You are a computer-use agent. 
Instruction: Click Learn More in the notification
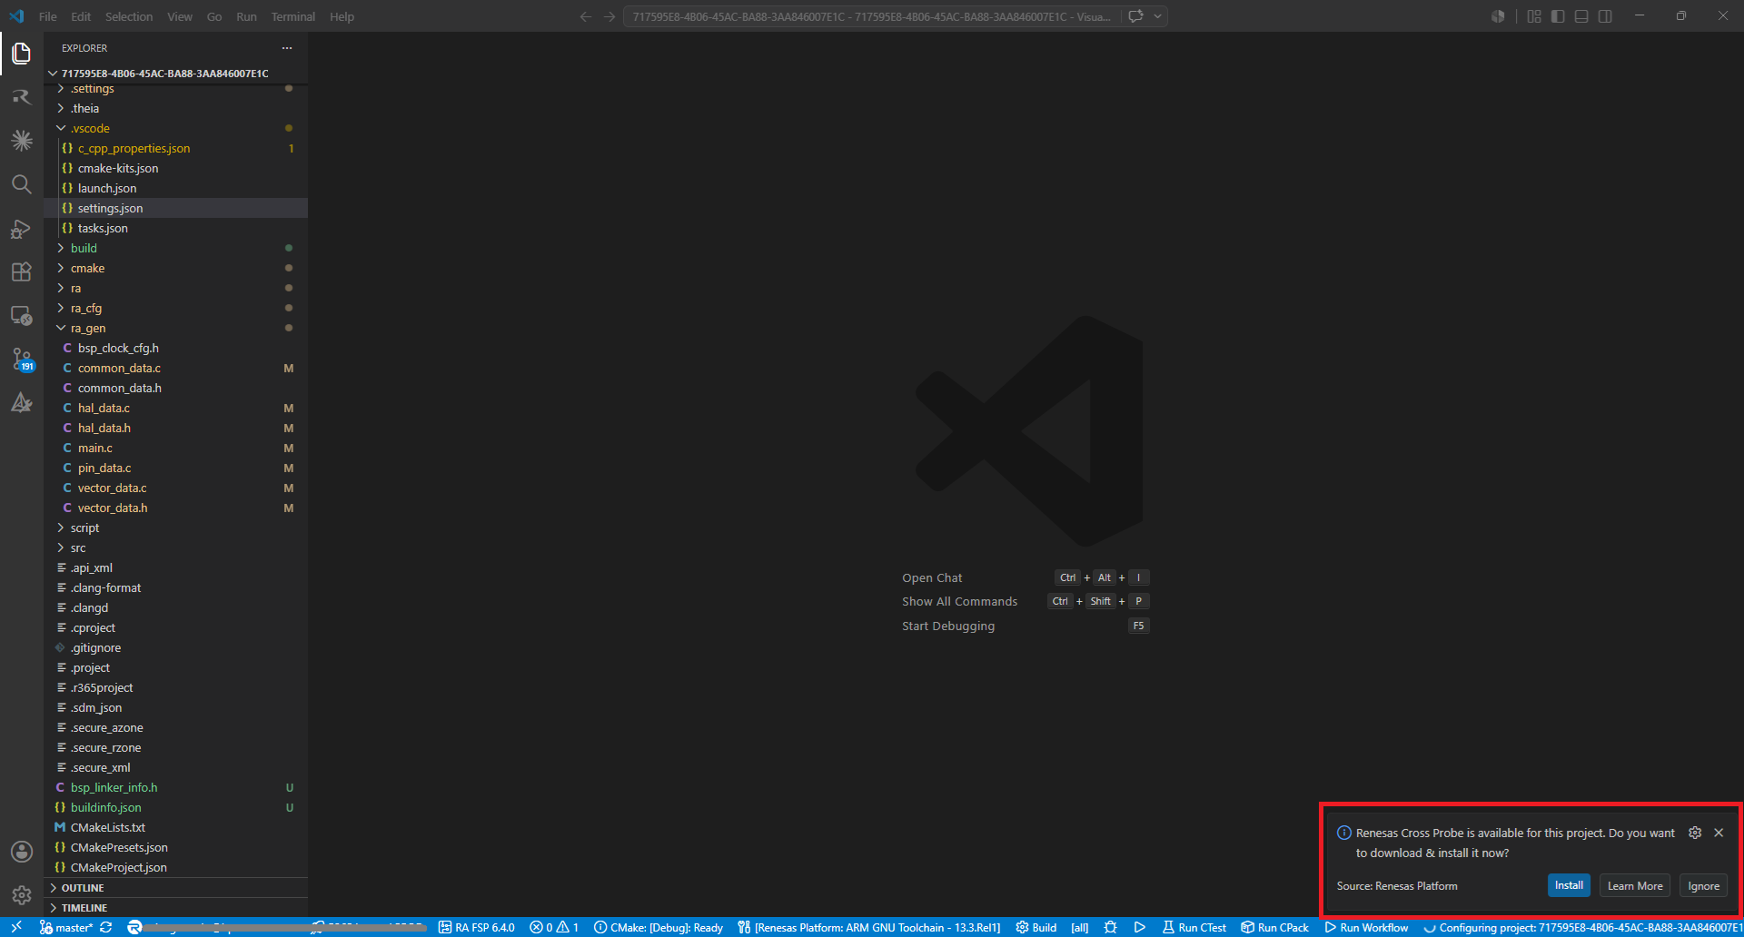(x=1635, y=885)
